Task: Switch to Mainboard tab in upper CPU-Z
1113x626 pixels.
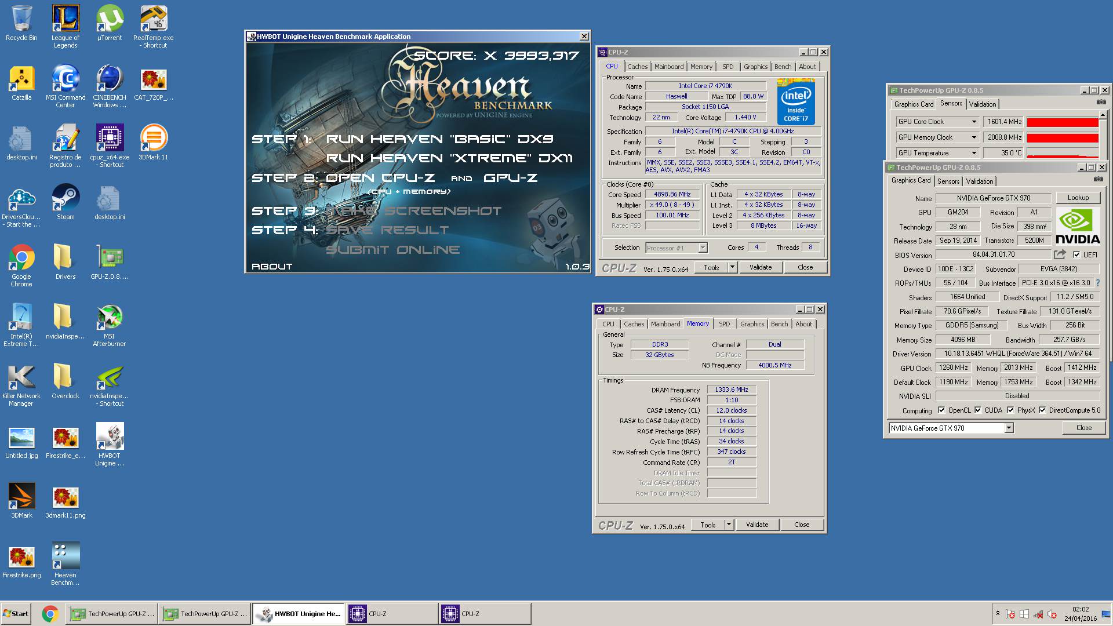Action: click(669, 67)
